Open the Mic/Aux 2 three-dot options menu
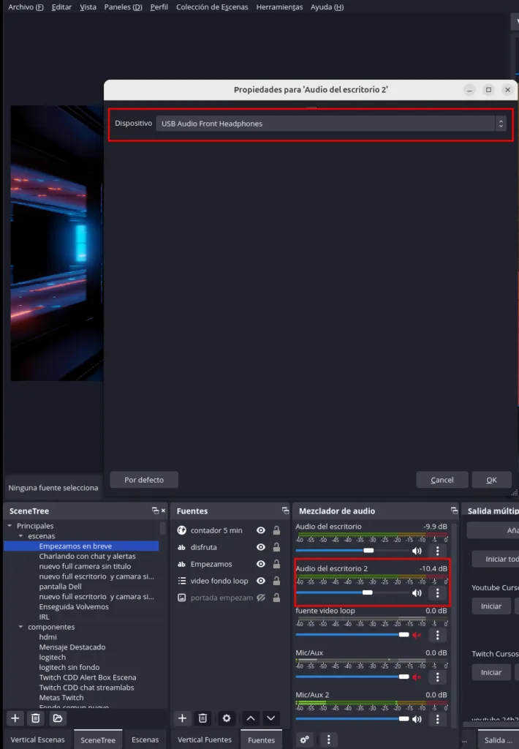This screenshot has height=749, width=519. click(x=437, y=719)
